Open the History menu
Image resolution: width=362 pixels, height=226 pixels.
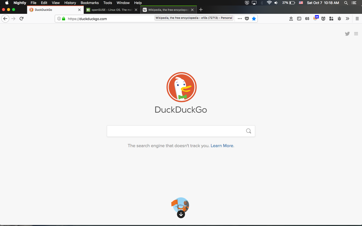point(70,3)
